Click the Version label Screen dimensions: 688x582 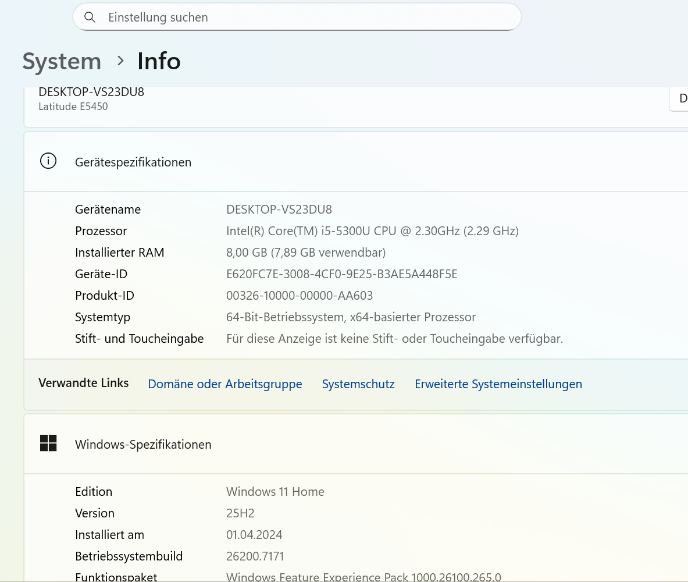tap(95, 513)
